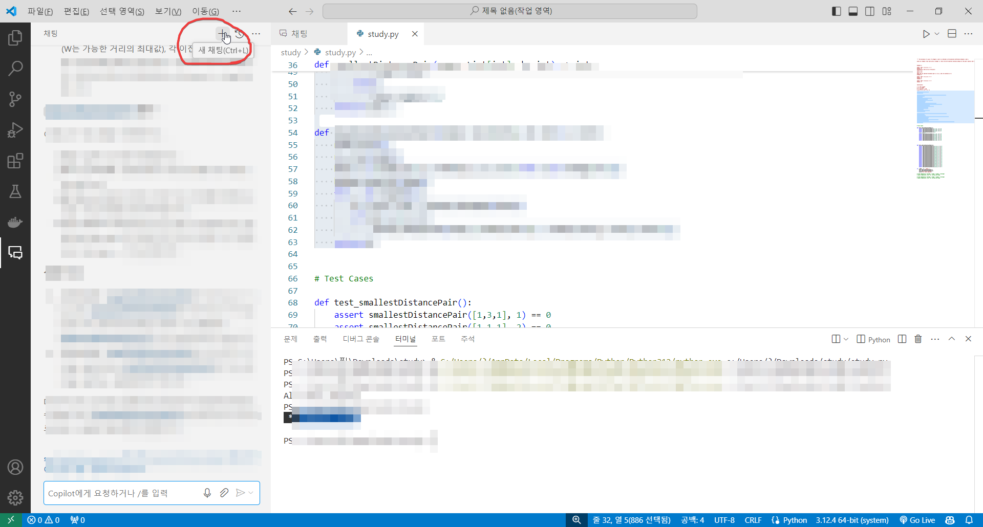Viewport: 983px width, 527px height.
Task: Open the Testing flask view
Action: pos(15,191)
